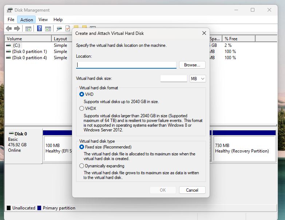
Task: Select the VHD format radio button
Action: (x=82, y=94)
